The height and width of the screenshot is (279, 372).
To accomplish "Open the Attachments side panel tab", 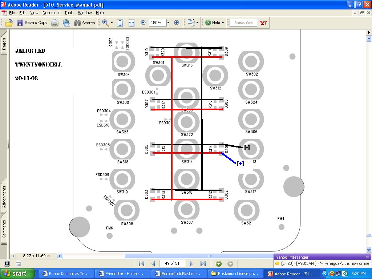I will click(x=4, y=197).
